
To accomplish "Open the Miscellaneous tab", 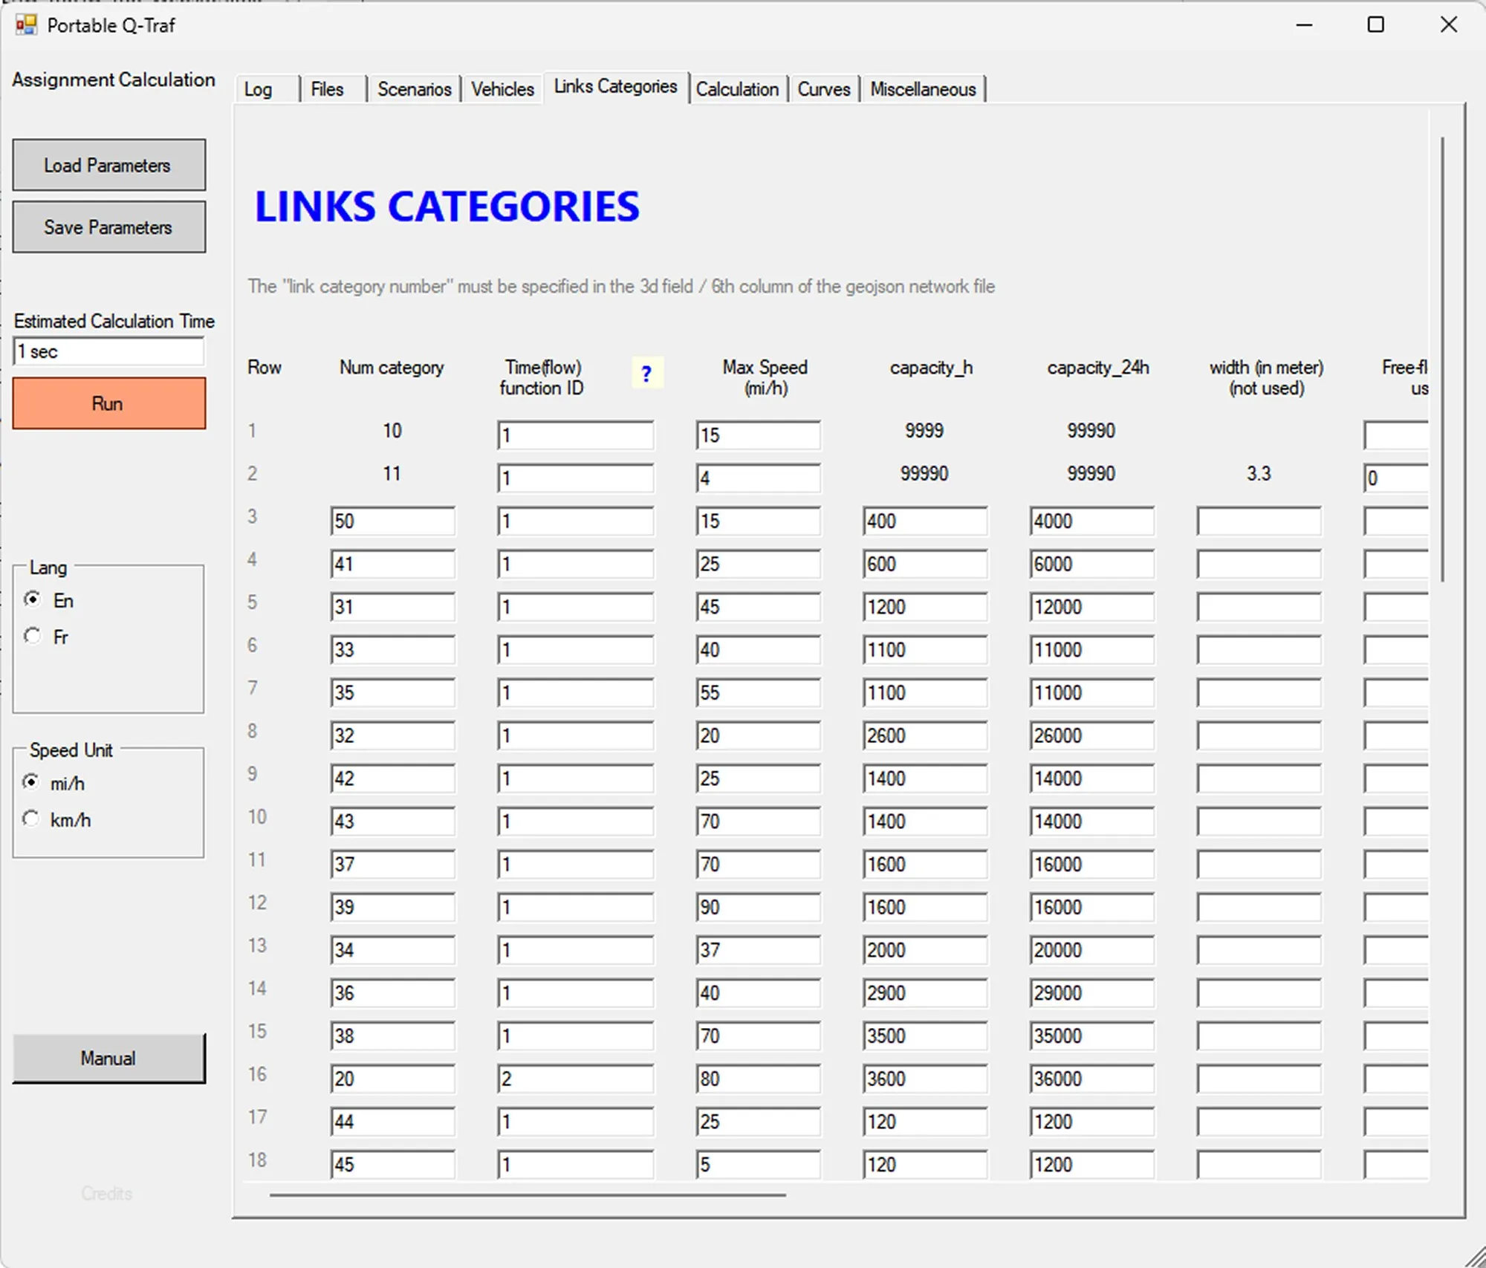I will coord(923,88).
